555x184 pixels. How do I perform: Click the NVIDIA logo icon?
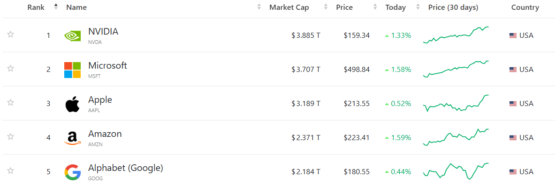pos(72,35)
